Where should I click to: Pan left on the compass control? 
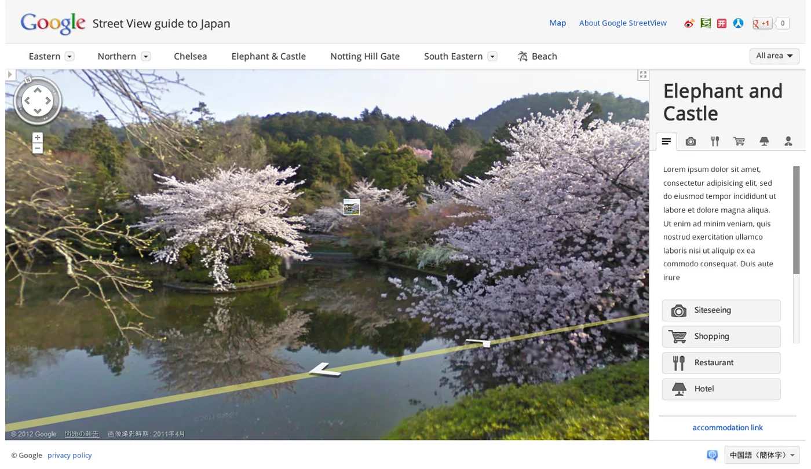coord(27,101)
